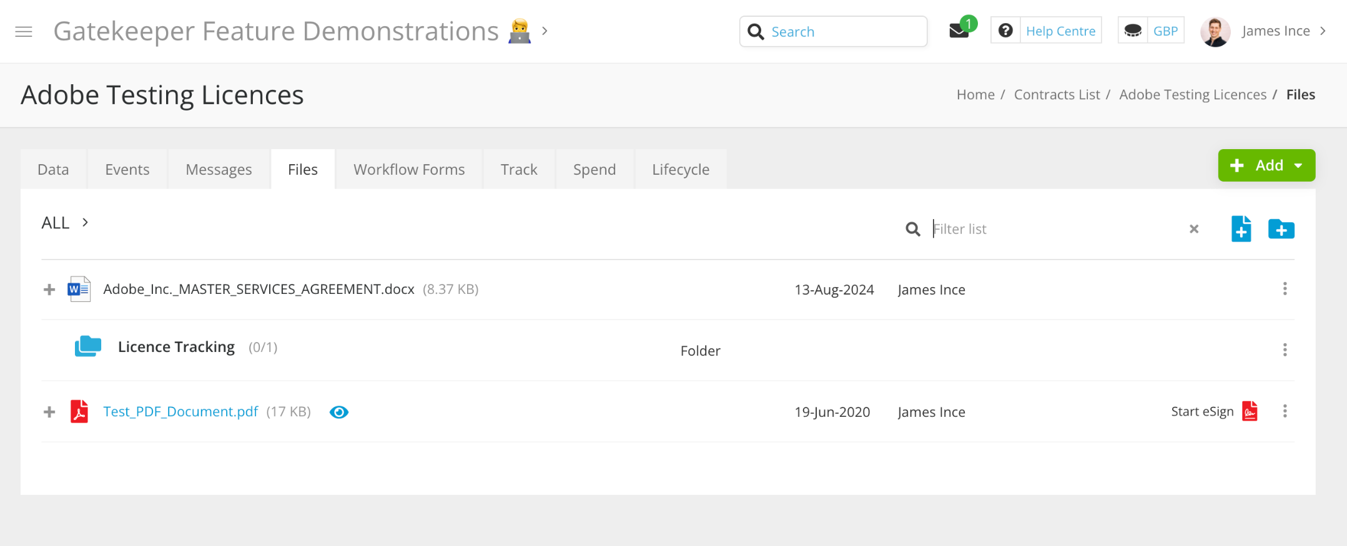The width and height of the screenshot is (1347, 546).
Task: Expand the Adobe master services agreement row
Action: pos(49,290)
